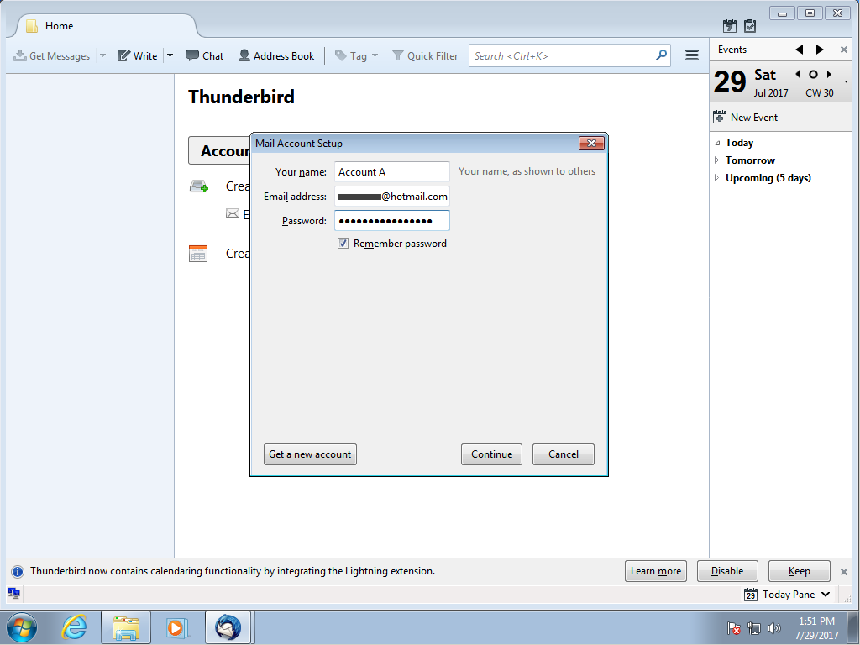Open the Write new message button
Viewport: 860px width, 645px height.
point(138,56)
